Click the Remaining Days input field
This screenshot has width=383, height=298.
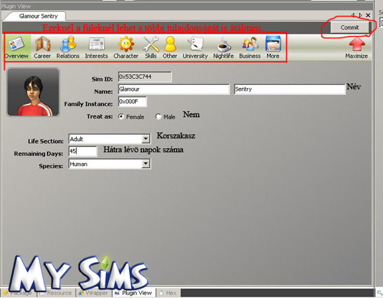coord(83,152)
